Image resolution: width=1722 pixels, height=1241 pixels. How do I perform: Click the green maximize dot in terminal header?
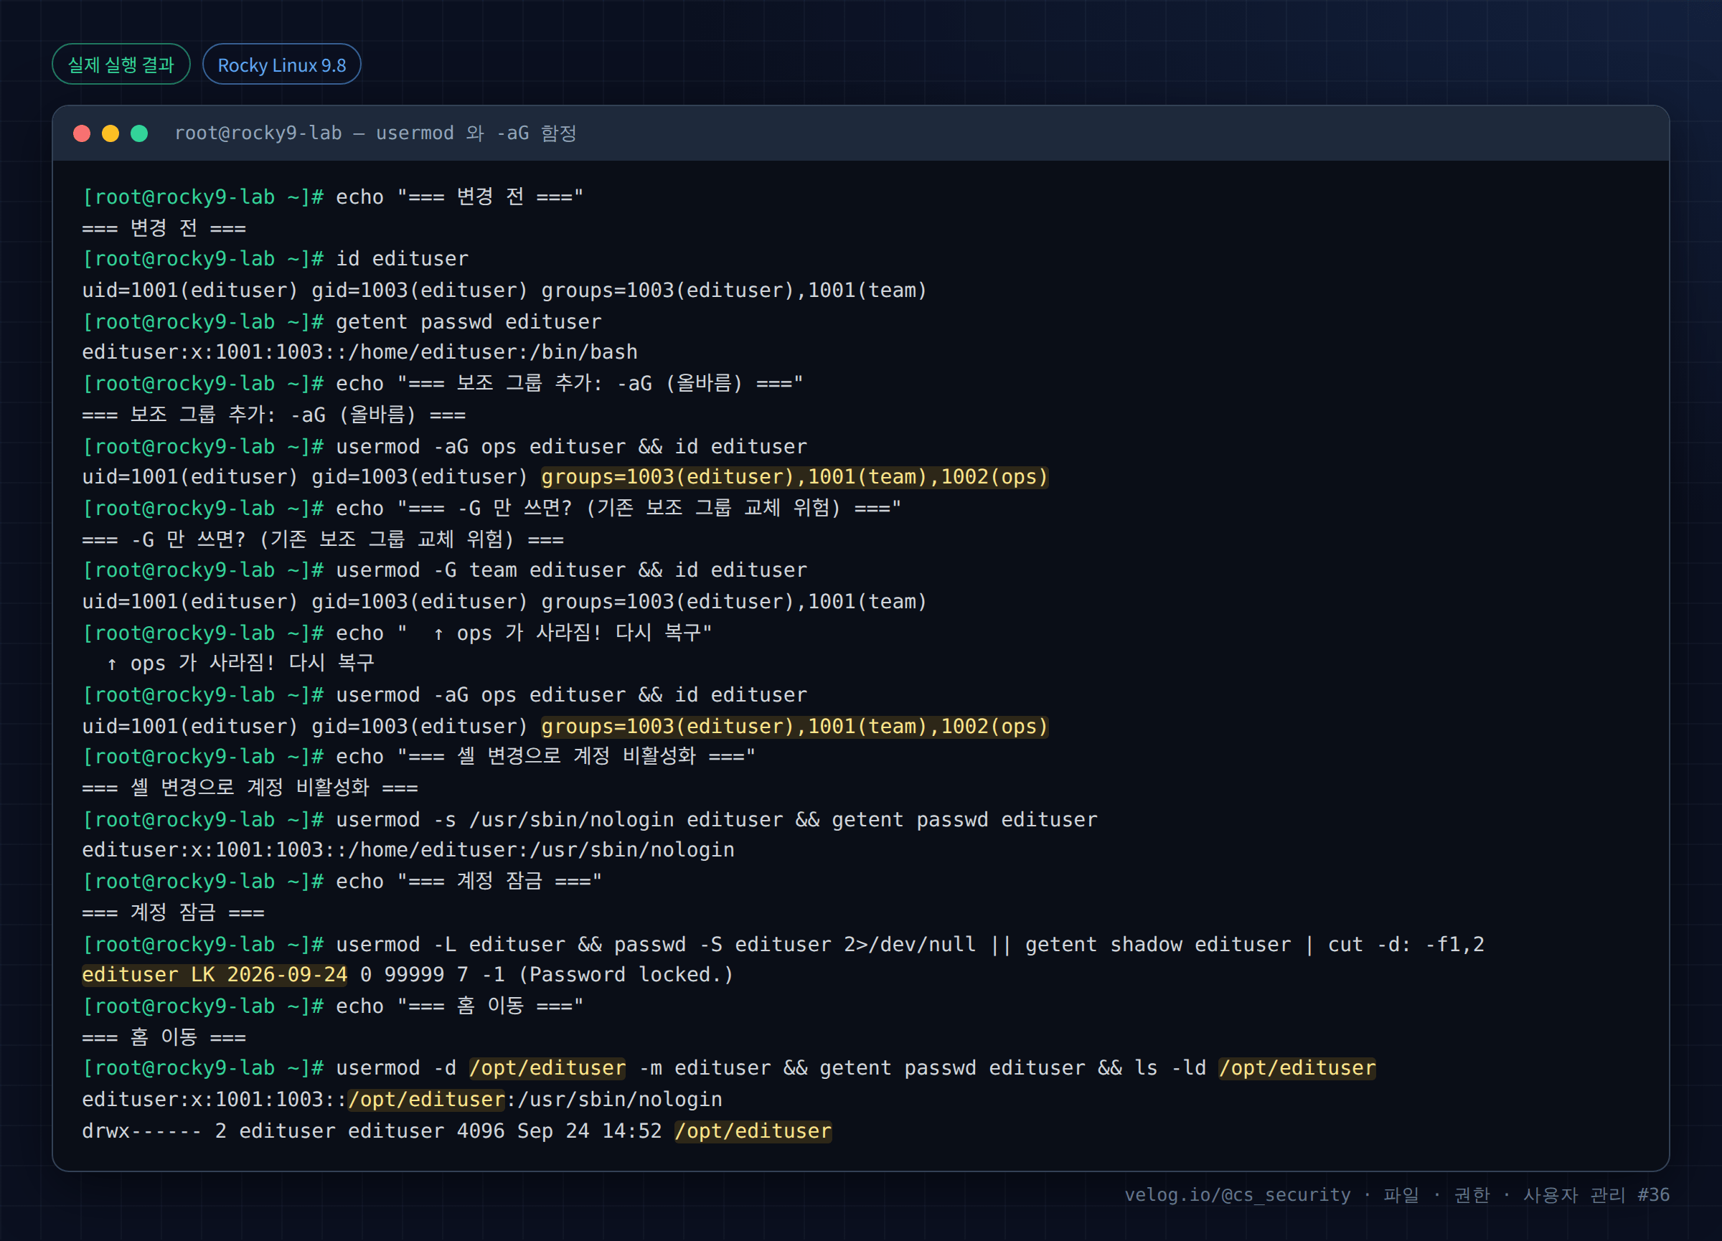click(x=140, y=133)
